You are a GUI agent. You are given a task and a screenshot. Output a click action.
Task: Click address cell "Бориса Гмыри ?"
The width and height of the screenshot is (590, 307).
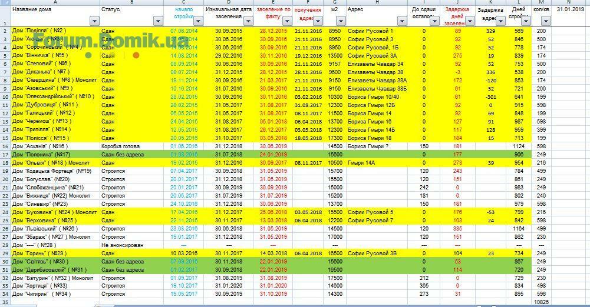pos(377,146)
